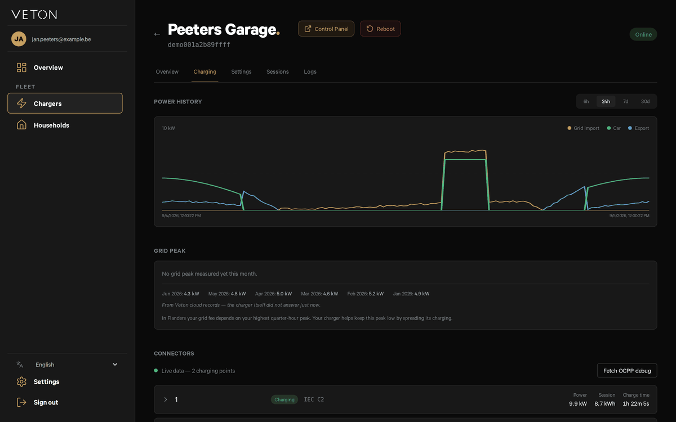Select the 7d time range

(625, 101)
